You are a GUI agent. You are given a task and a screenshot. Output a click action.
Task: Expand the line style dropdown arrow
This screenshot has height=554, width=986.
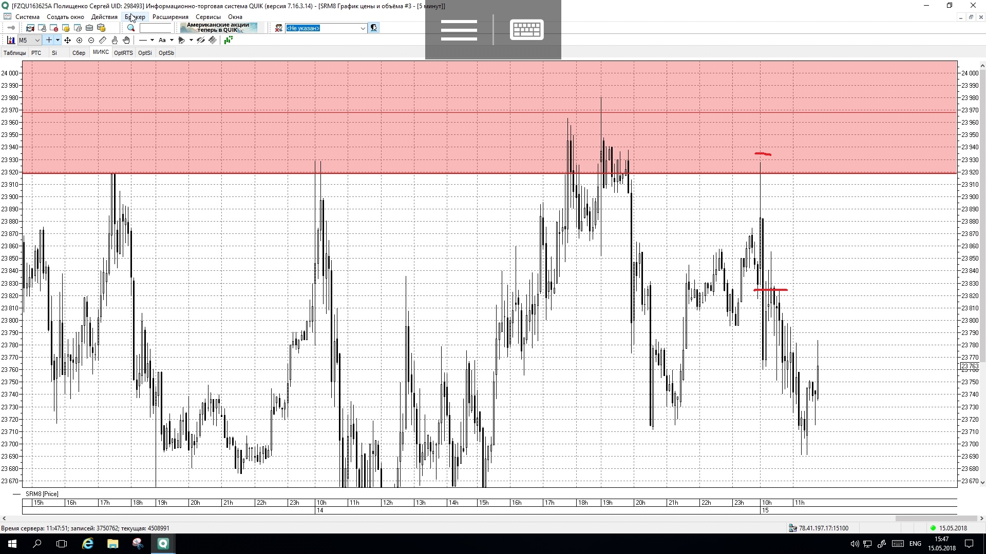coord(152,40)
